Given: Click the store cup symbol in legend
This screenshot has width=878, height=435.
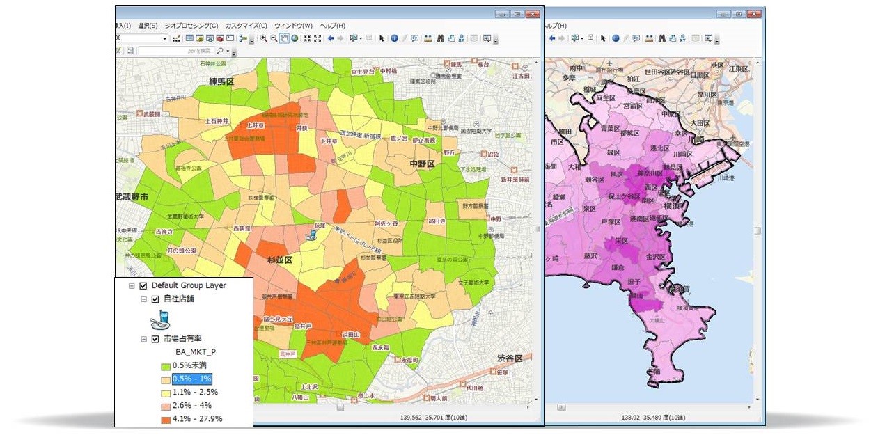Looking at the screenshot, I should [160, 319].
